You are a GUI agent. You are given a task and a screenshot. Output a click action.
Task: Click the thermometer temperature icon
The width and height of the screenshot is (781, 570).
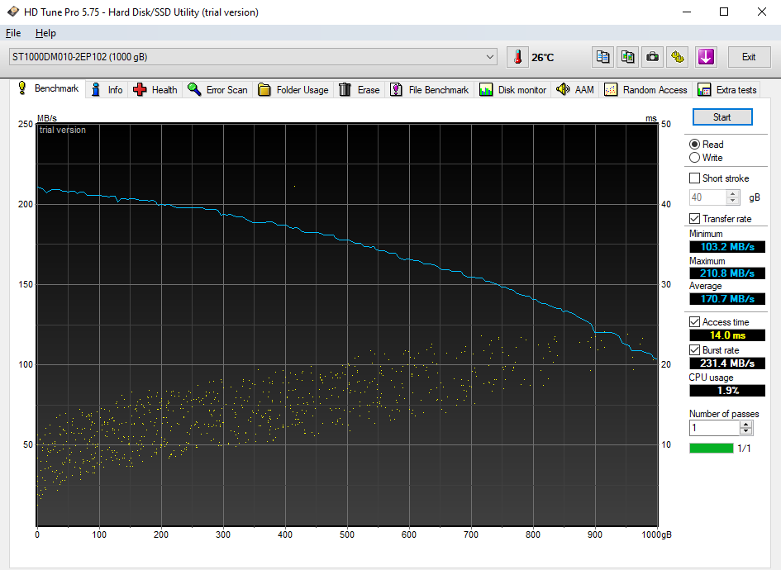coord(517,57)
